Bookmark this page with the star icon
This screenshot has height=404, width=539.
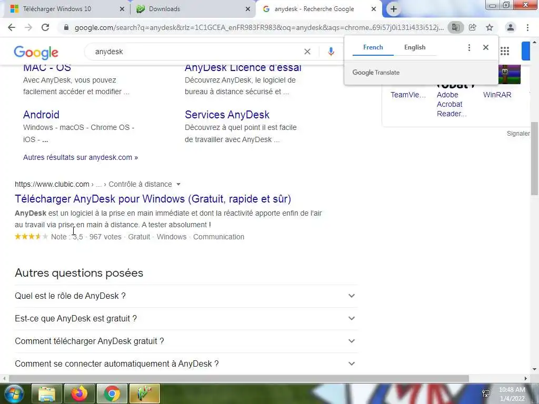click(x=490, y=27)
